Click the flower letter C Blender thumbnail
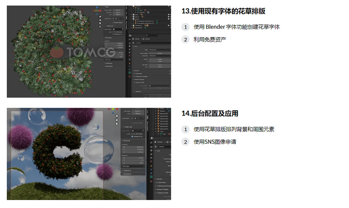 pos(89,52)
